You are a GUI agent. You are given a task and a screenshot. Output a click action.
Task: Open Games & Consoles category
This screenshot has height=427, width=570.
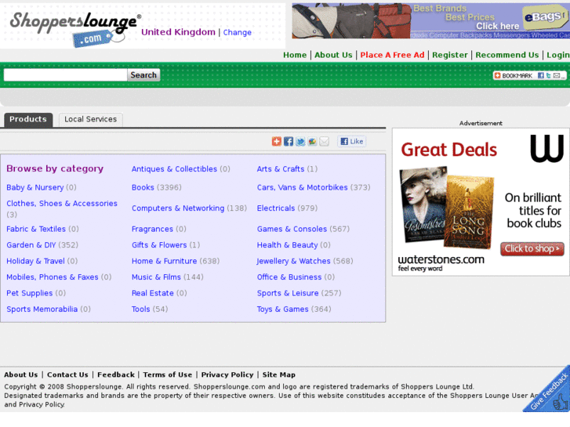(292, 229)
